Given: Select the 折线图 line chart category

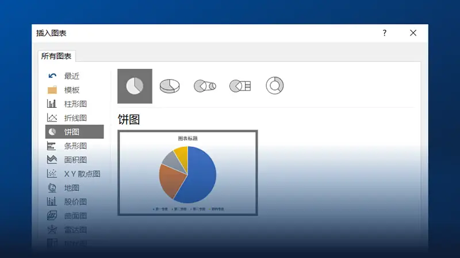Looking at the screenshot, I should coord(75,118).
